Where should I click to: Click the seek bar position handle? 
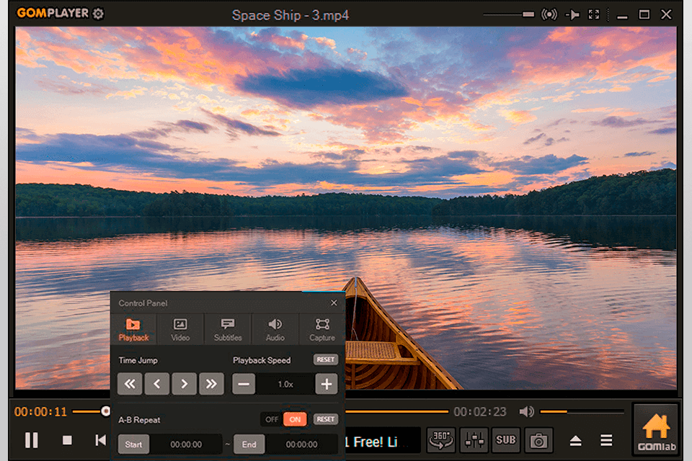click(105, 411)
